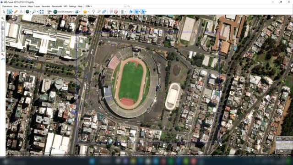Select the ruler distance measurement tool
This screenshot has height=165, width=293.
(16, 12)
